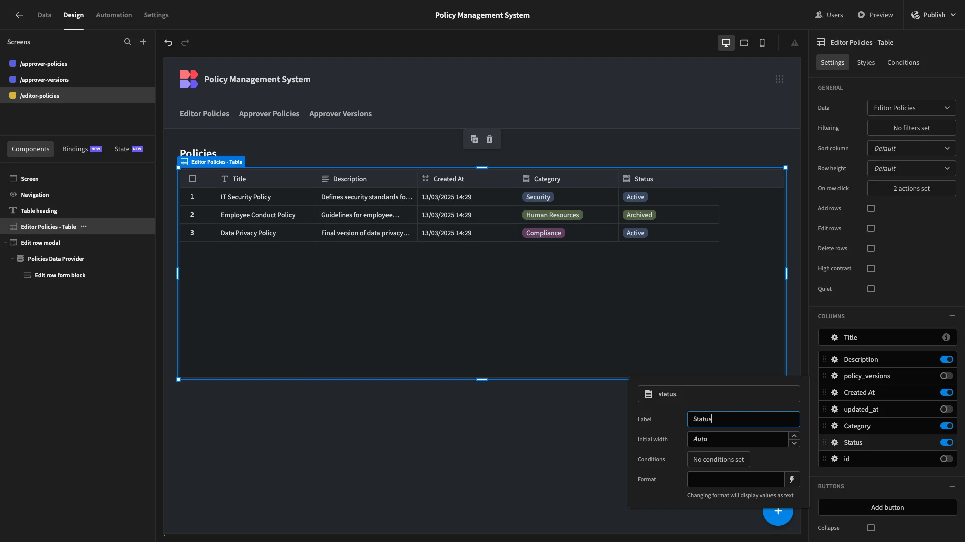Open the Automation tab
The width and height of the screenshot is (965, 542).
pos(114,15)
